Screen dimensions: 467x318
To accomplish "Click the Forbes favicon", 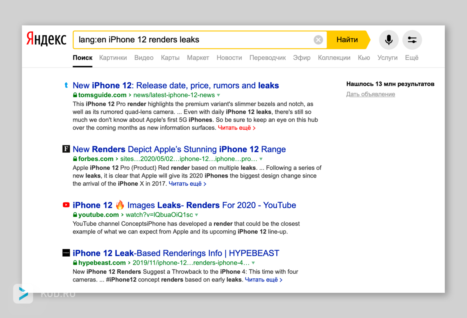I will 66,149.
